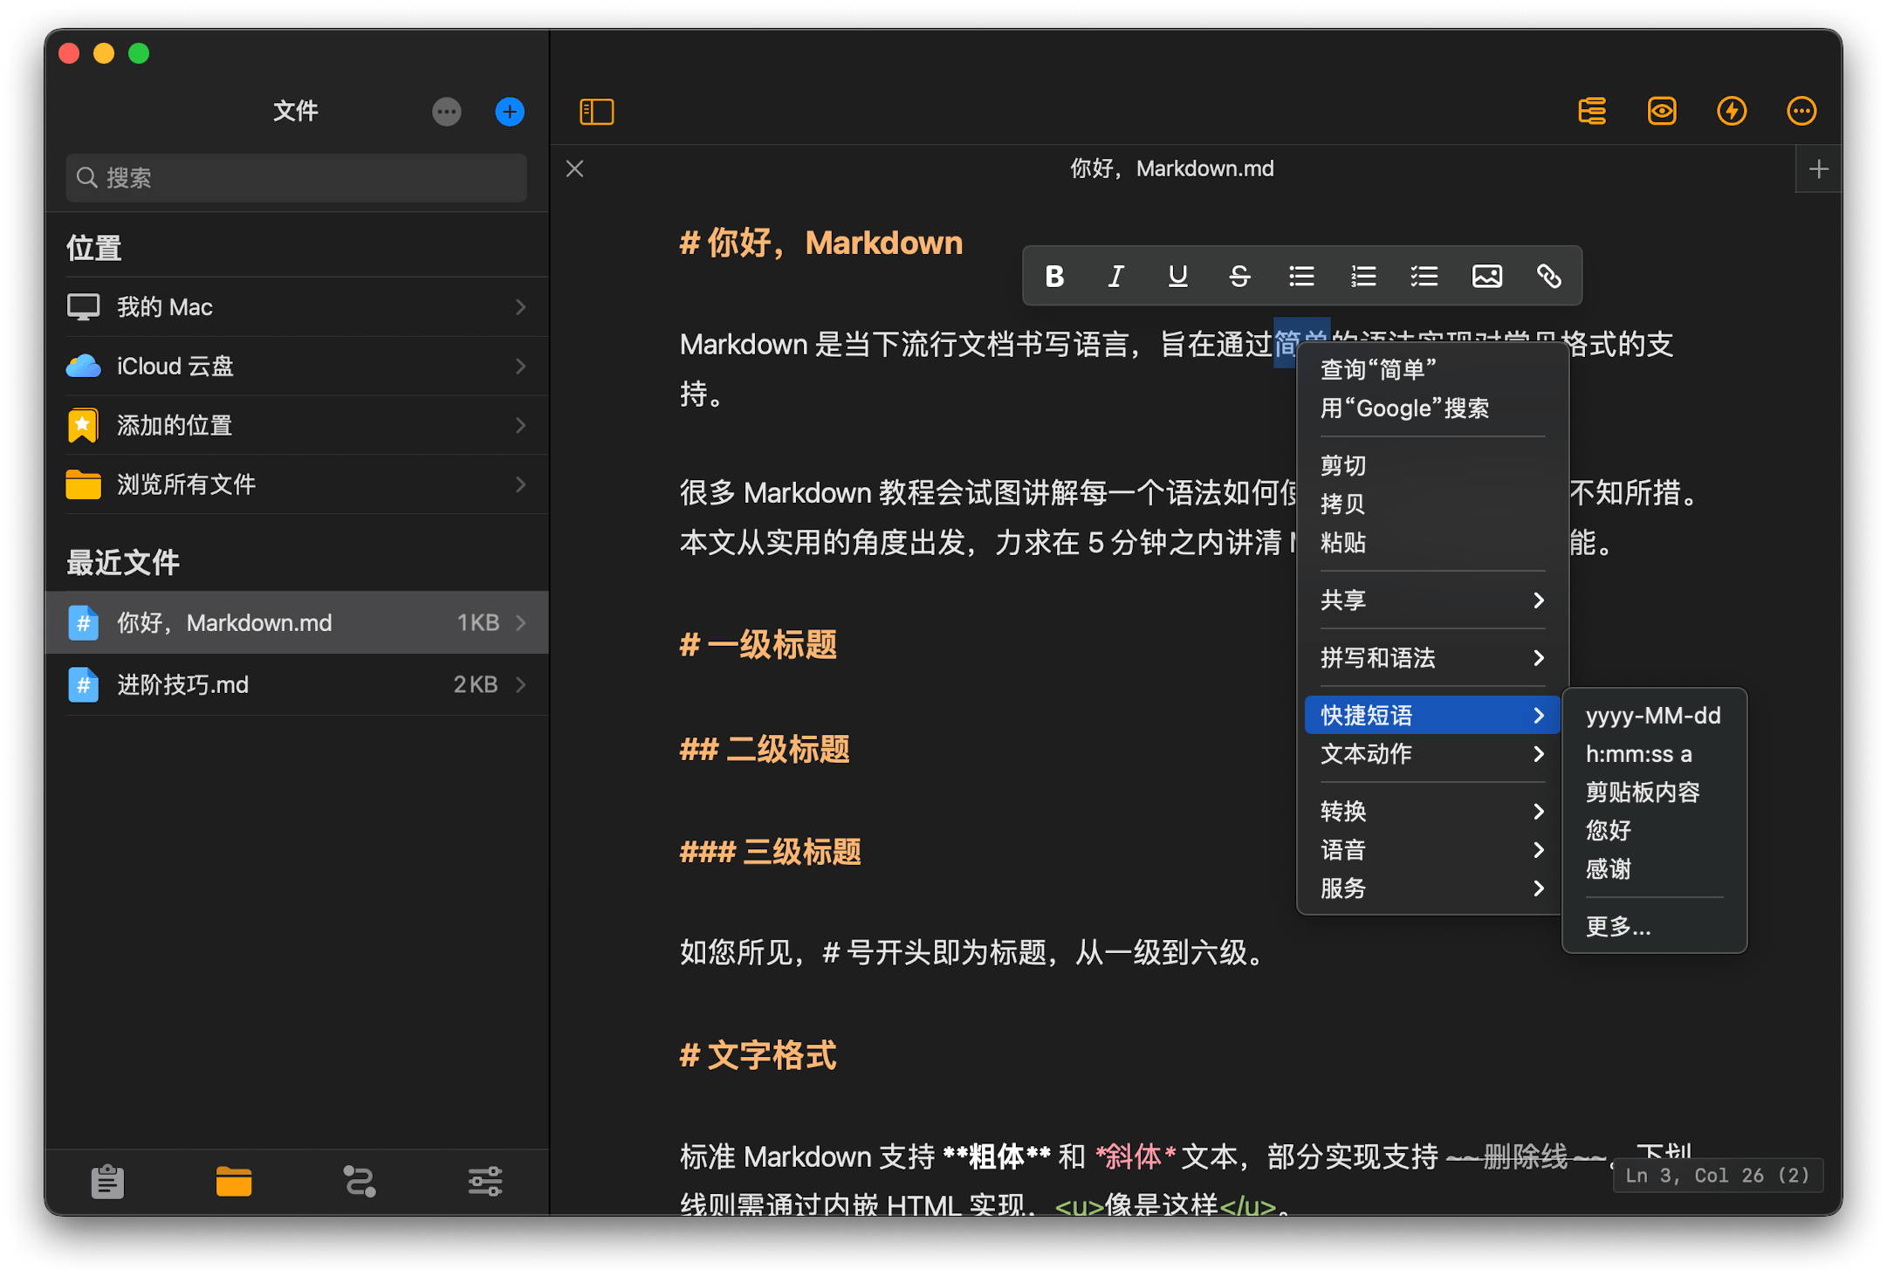Open the orange more options icon

pos(1801,112)
